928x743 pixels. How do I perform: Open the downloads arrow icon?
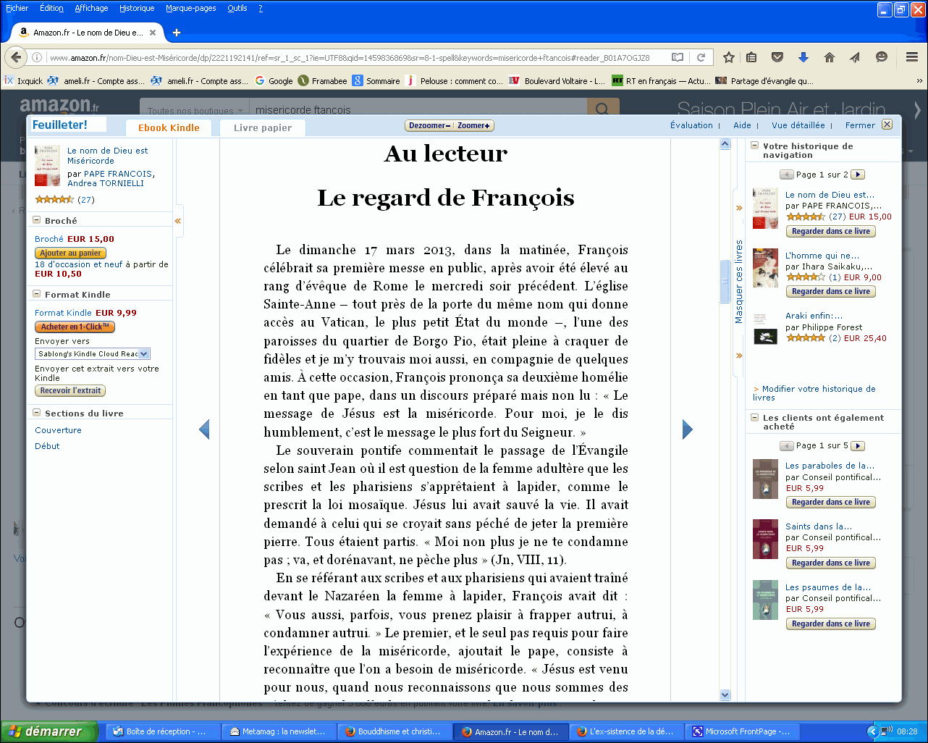803,57
